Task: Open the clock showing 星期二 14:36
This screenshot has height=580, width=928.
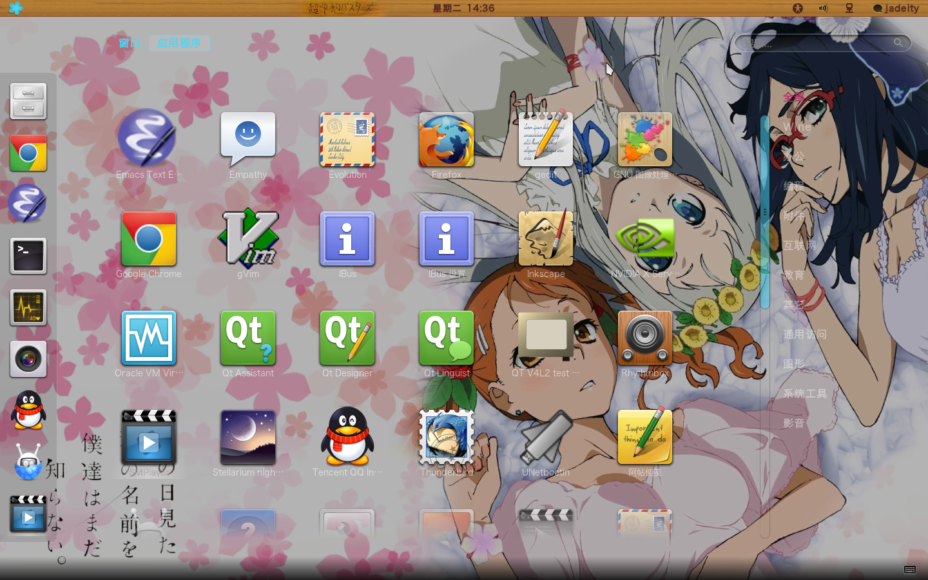Action: (x=463, y=8)
